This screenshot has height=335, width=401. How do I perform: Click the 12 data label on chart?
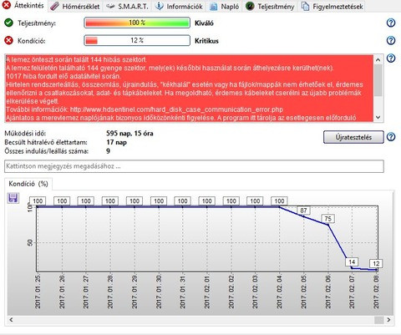pyautogui.click(x=376, y=263)
